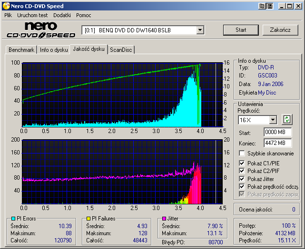305x249 pixels.
Task: Click the disc type value DVD-R
Action: point(266,67)
